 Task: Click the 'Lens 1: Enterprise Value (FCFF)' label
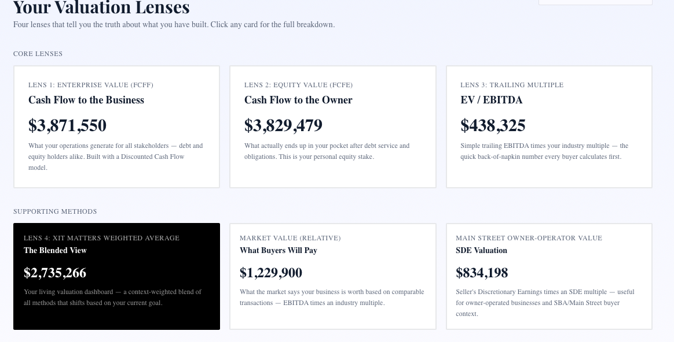tap(91, 85)
